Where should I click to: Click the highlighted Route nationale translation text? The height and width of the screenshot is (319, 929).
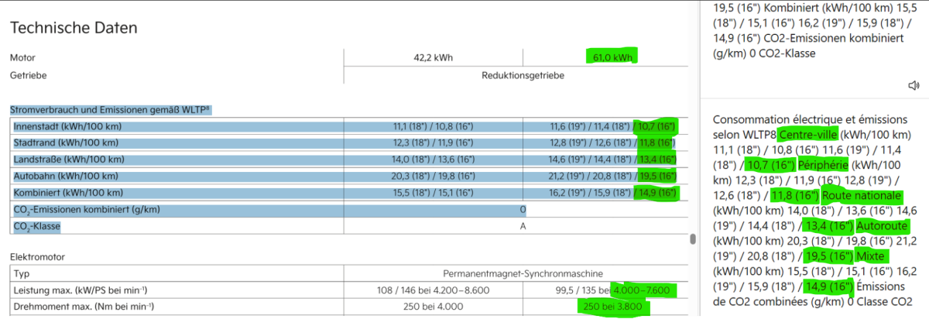(x=862, y=195)
